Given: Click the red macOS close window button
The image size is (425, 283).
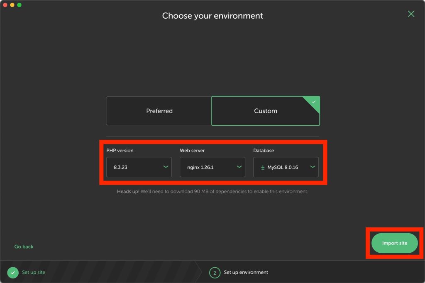Looking at the screenshot, I should point(5,5).
